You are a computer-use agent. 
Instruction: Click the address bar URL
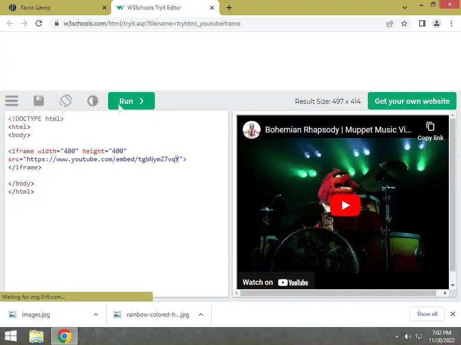coord(152,23)
